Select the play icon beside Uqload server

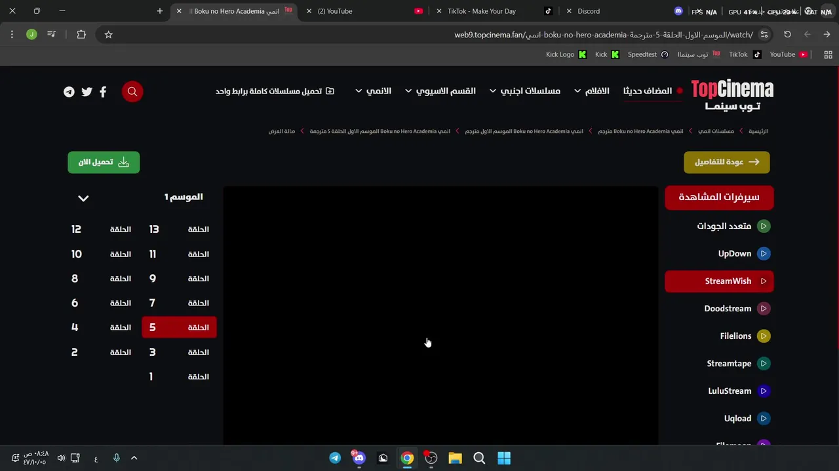764,418
